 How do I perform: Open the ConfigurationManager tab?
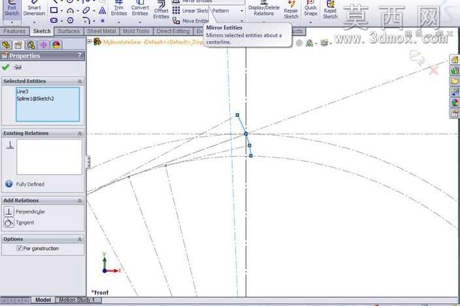31,45
